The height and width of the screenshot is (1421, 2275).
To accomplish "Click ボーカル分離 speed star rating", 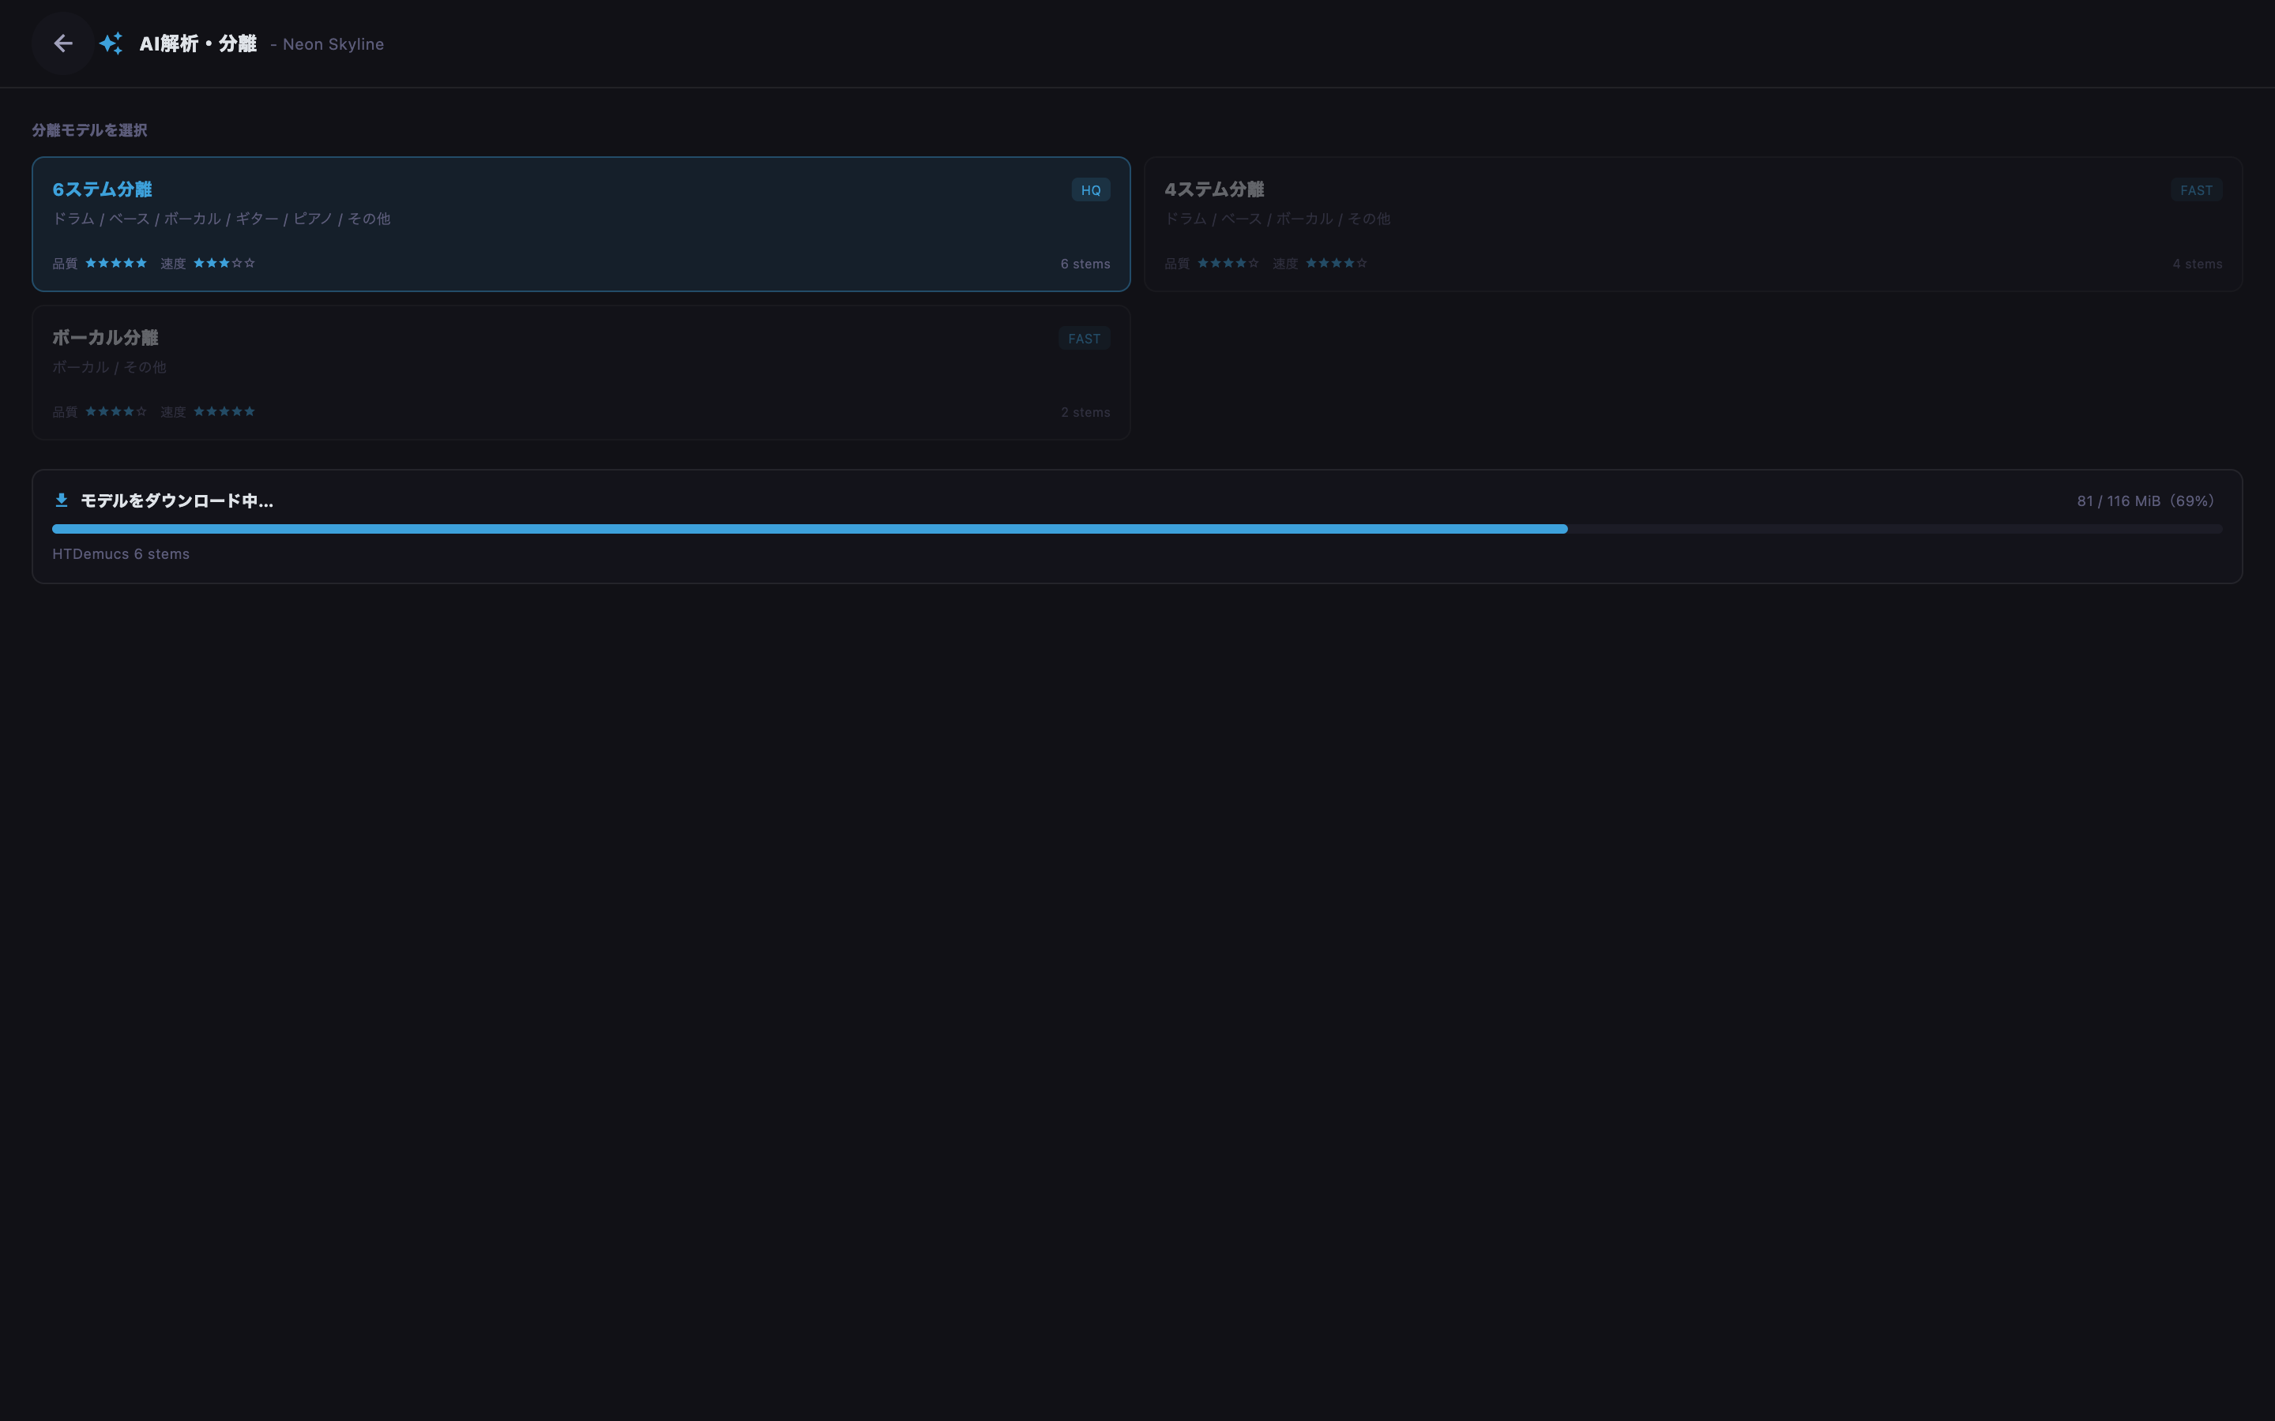I will (x=224, y=411).
